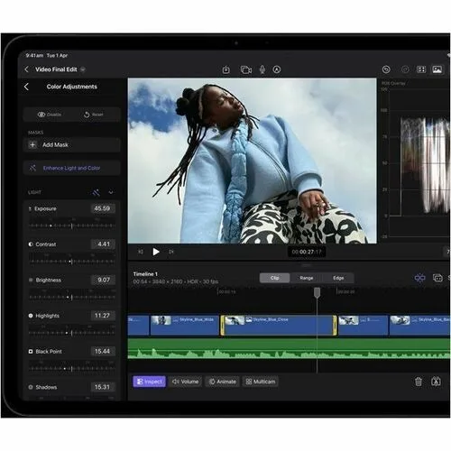Tap the share/export icon in top toolbar
451x451 pixels.
[x=226, y=69]
